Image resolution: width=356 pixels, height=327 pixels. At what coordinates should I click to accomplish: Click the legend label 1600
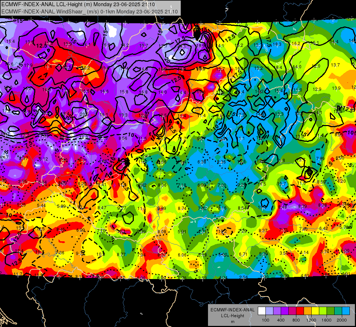327,320
